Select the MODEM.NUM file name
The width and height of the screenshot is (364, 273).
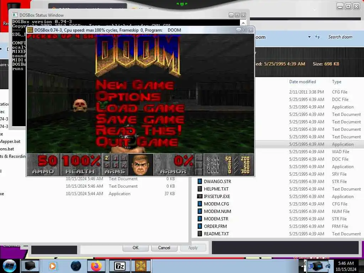click(218, 211)
